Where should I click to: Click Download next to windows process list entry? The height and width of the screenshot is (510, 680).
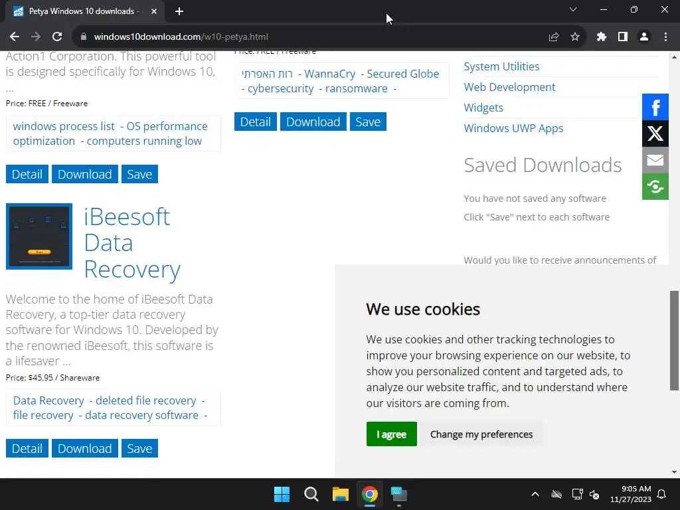point(84,175)
